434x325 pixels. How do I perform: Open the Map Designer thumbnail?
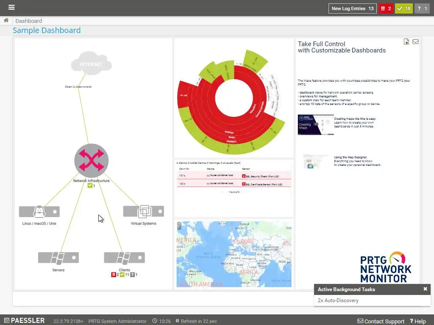pos(315,161)
